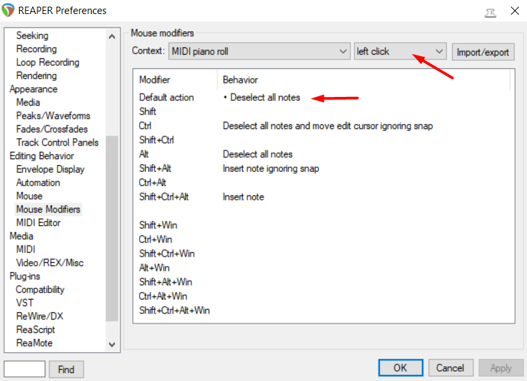Open the left click dropdown
The height and width of the screenshot is (381, 527).
coord(400,51)
